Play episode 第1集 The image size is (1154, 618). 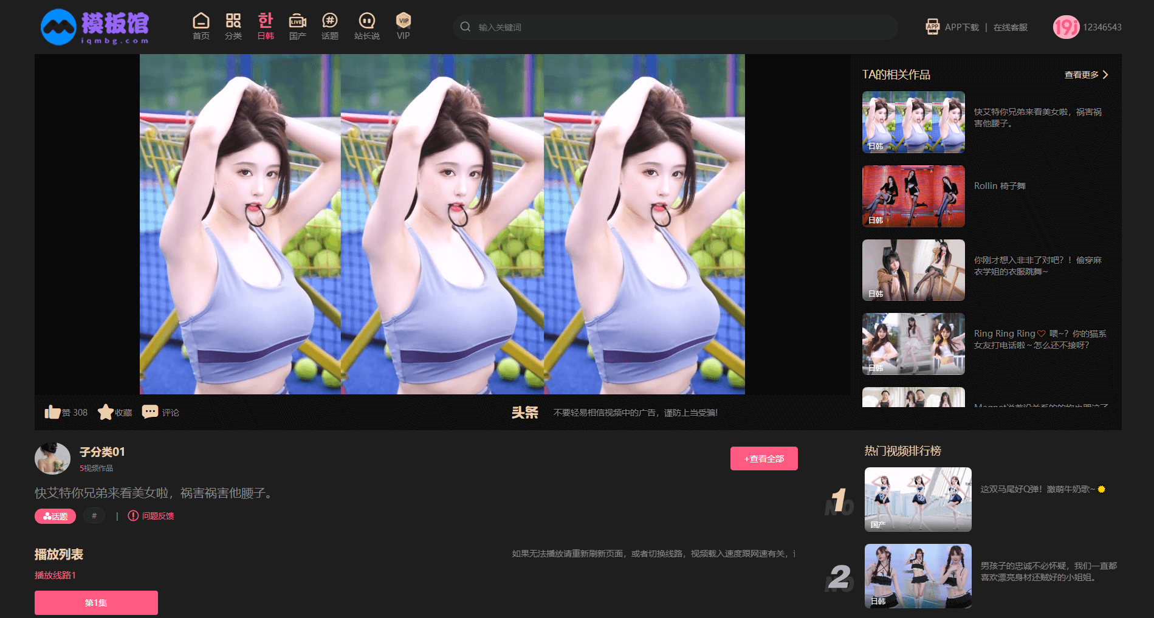pos(96,603)
